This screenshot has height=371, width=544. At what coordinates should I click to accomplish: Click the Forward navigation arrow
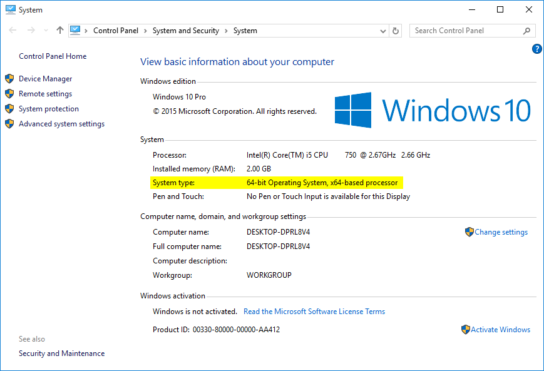click(x=31, y=31)
